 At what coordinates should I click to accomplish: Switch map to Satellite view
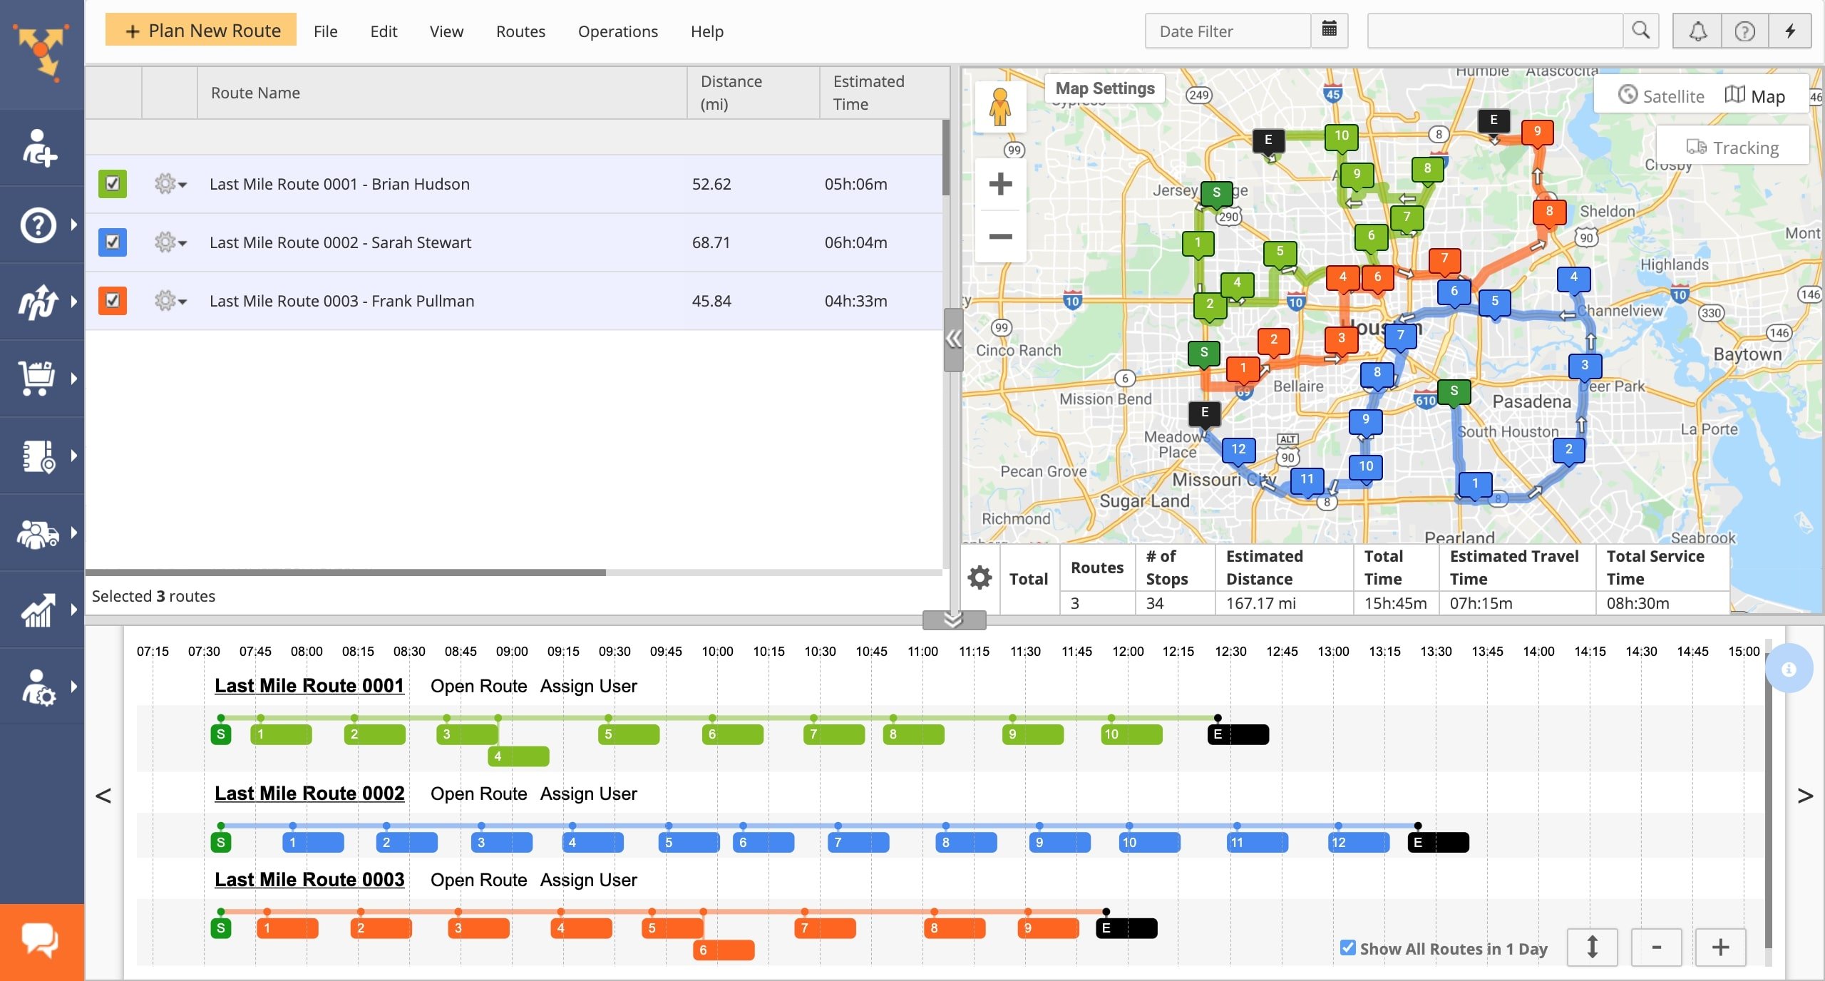pyautogui.click(x=1663, y=94)
